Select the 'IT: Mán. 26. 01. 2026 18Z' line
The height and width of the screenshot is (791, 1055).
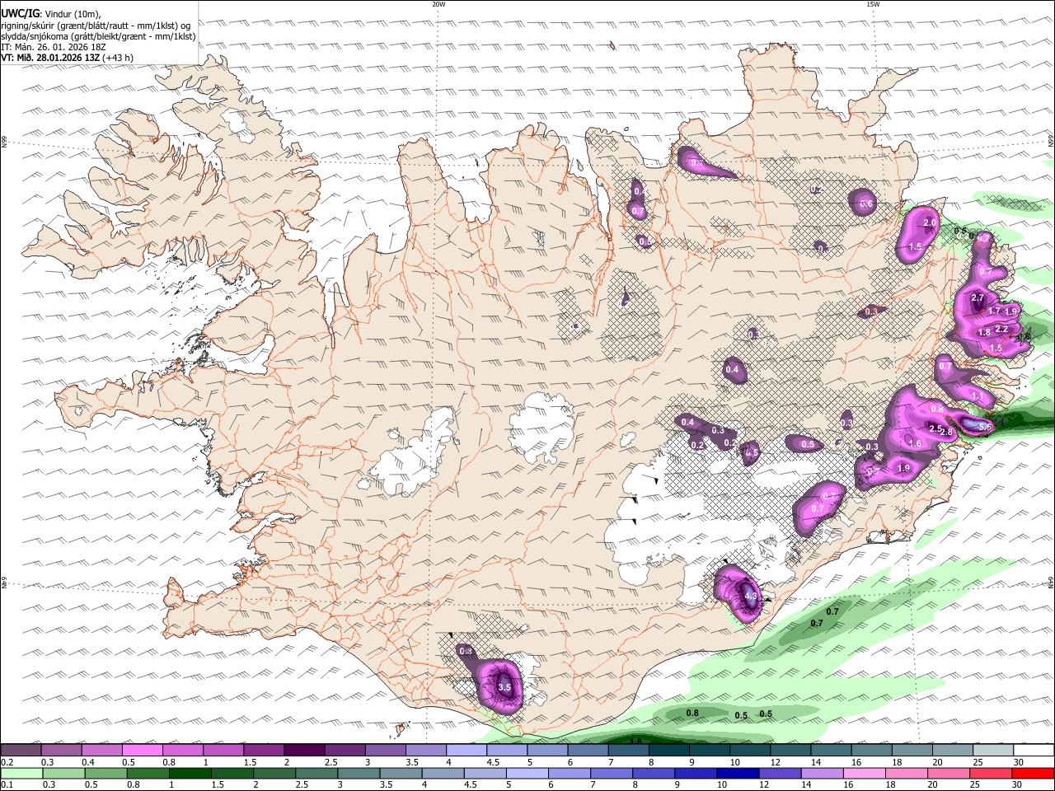pos(54,47)
